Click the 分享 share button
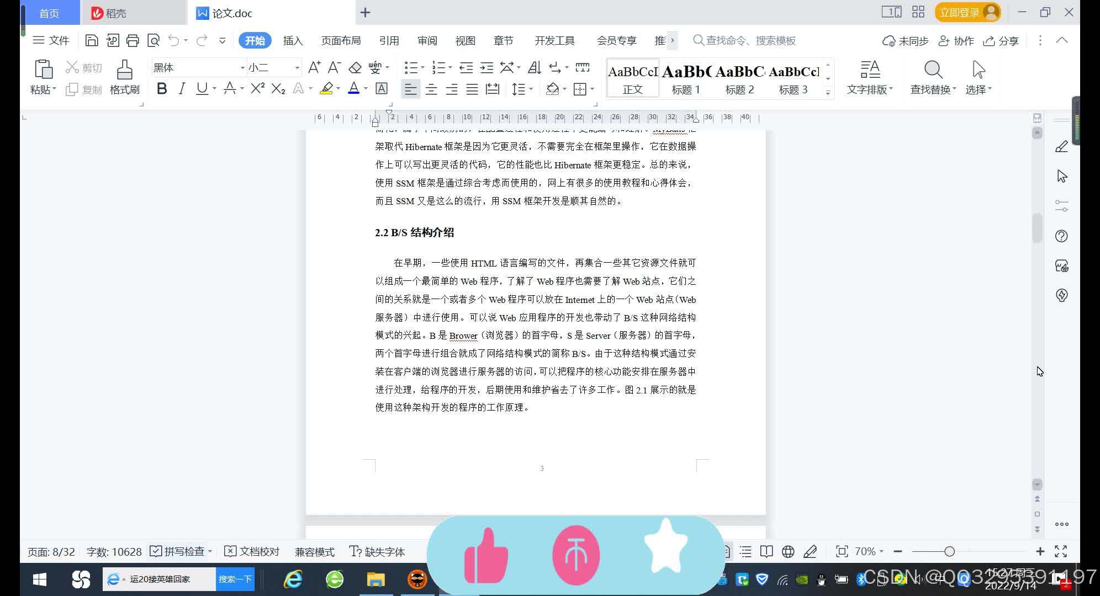1100x596 pixels. [x=1001, y=41]
